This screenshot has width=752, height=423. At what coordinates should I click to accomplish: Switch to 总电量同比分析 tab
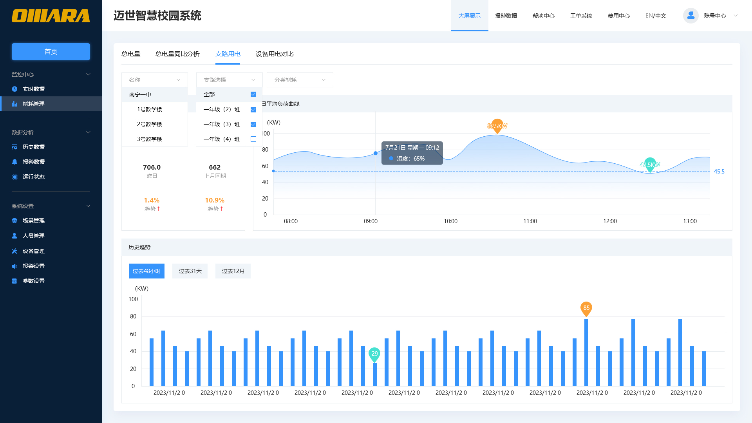(x=177, y=54)
